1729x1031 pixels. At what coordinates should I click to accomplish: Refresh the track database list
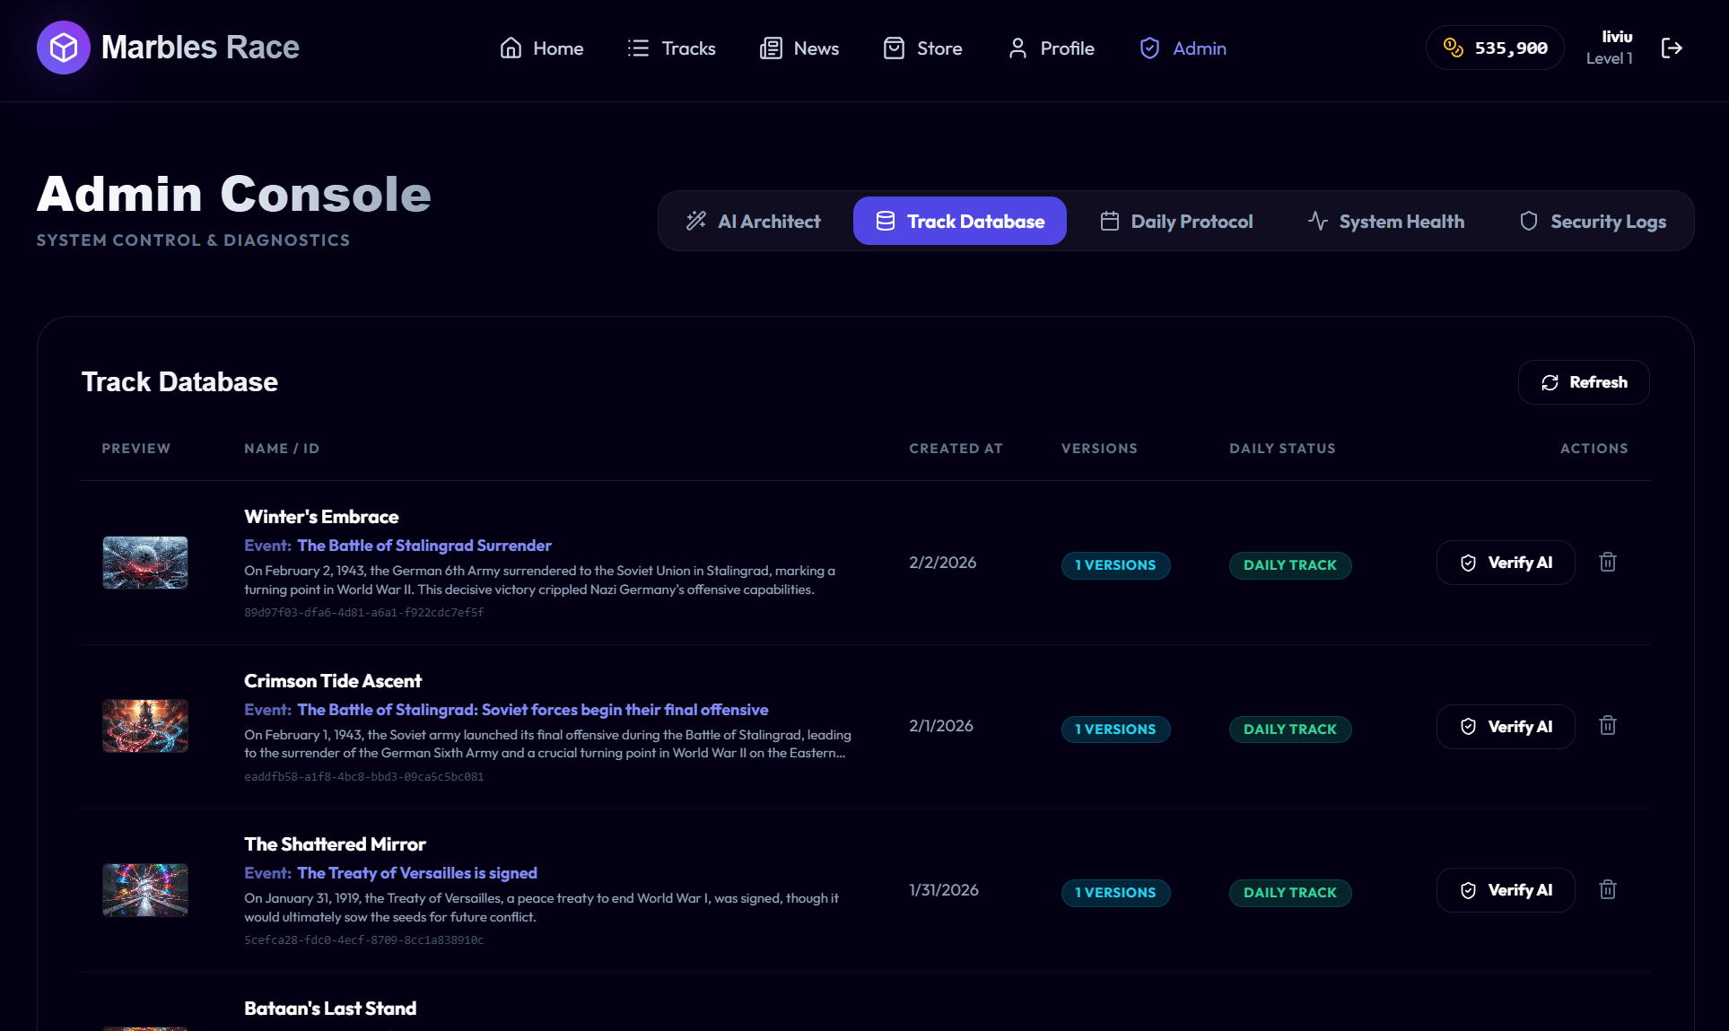1584,382
